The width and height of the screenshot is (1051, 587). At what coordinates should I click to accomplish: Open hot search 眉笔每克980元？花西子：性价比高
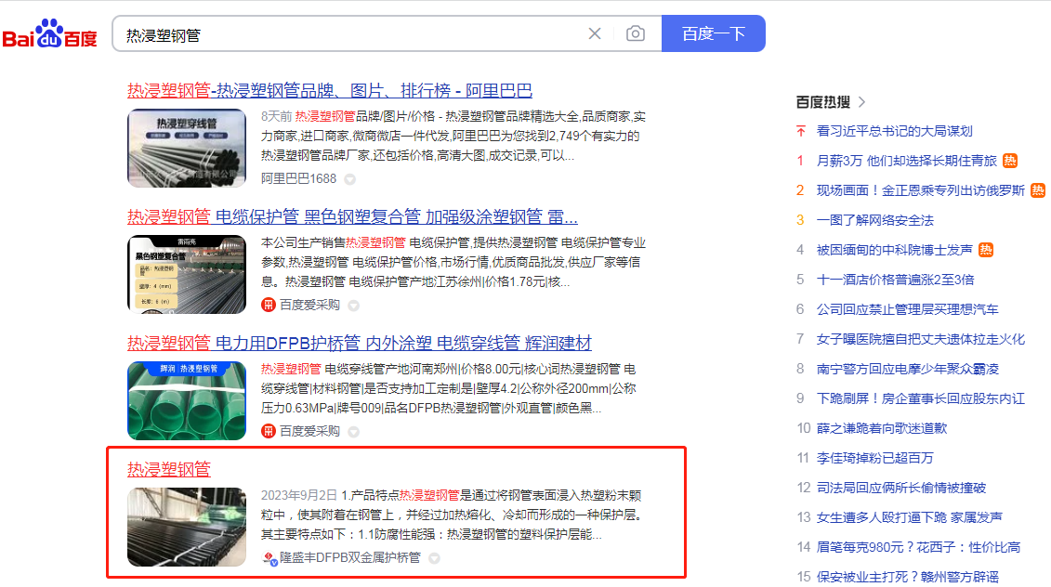click(918, 547)
